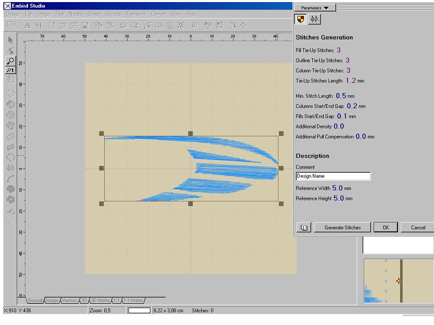Click the Zoom 1:1 tool

[11, 70]
